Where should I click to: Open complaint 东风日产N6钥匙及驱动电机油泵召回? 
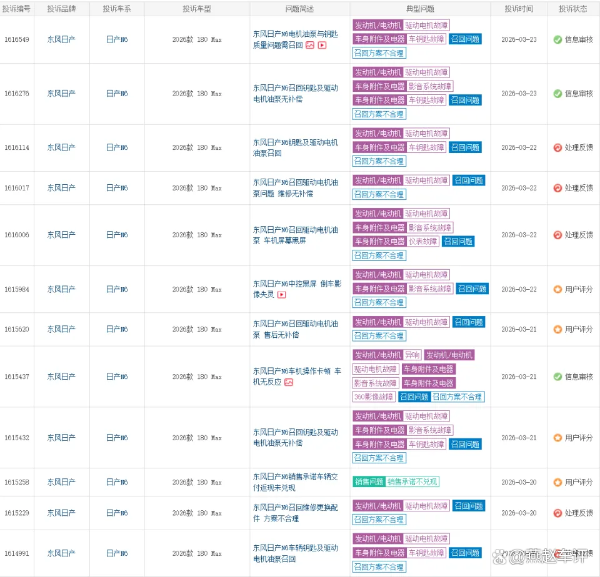point(296,147)
